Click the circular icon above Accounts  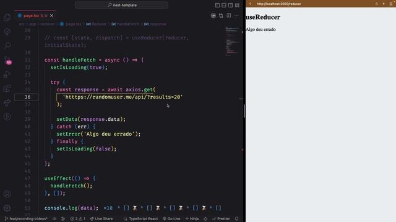tap(7, 117)
